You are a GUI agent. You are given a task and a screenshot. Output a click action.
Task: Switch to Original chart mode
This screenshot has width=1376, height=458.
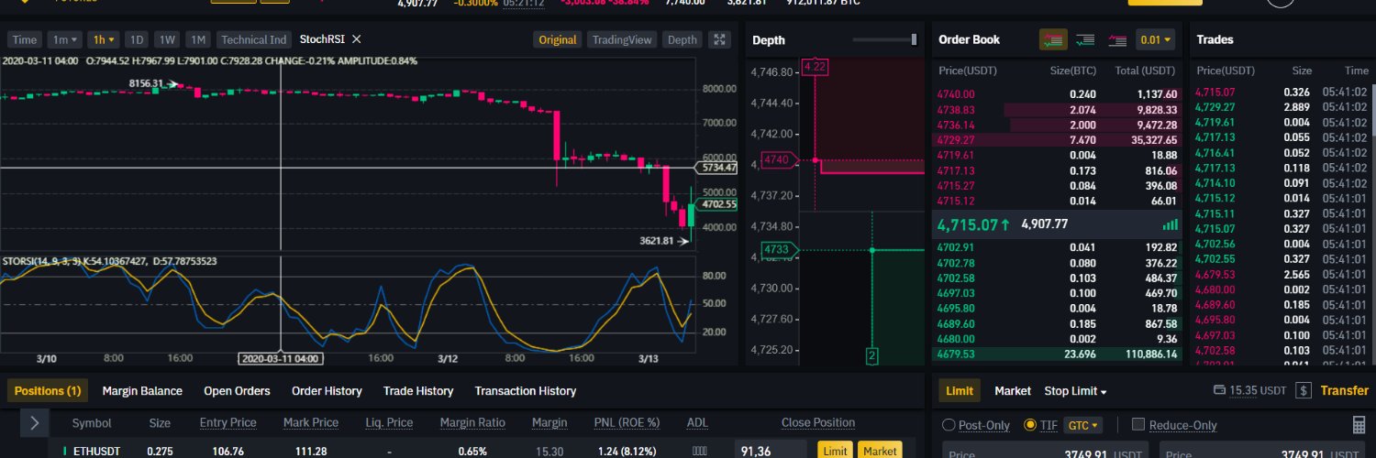coord(558,39)
